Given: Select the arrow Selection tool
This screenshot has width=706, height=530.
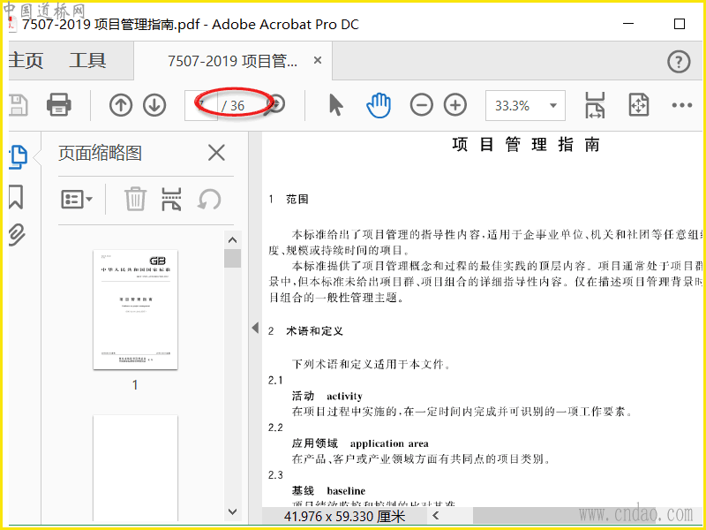Looking at the screenshot, I should pyautogui.click(x=336, y=105).
